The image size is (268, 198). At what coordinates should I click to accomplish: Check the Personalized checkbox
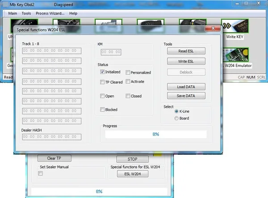tap(128, 72)
